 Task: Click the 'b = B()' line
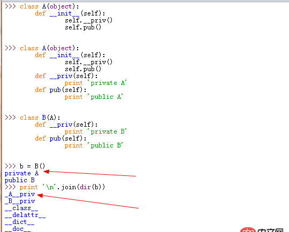point(33,166)
